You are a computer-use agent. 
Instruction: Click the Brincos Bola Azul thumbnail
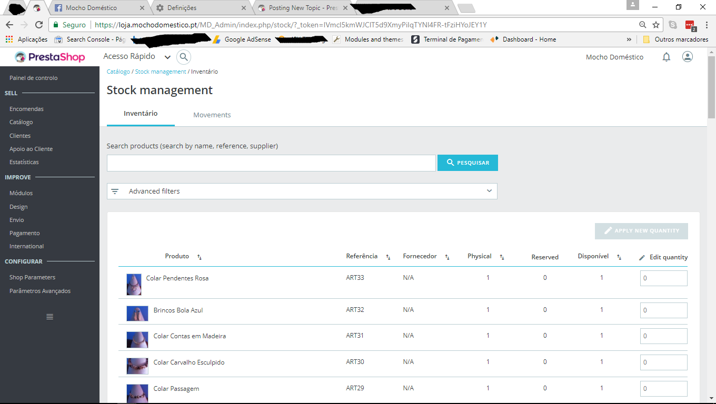pyautogui.click(x=137, y=314)
